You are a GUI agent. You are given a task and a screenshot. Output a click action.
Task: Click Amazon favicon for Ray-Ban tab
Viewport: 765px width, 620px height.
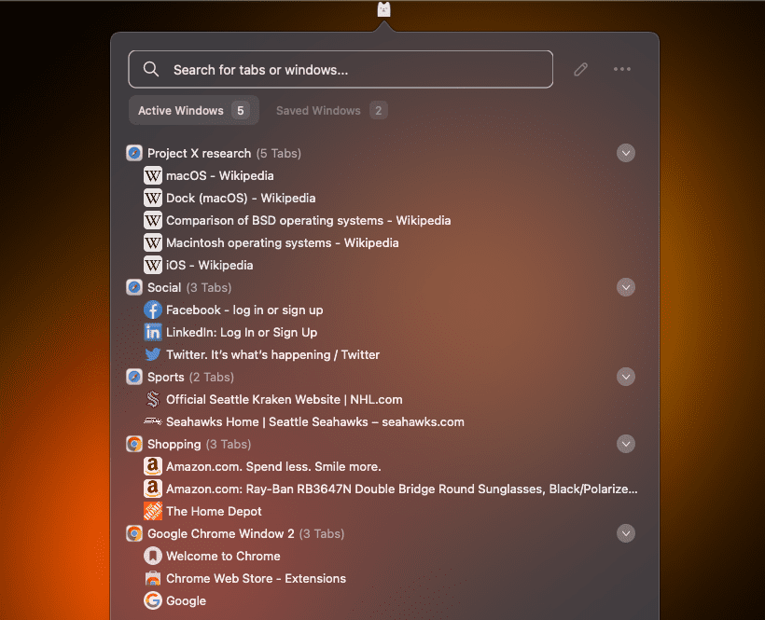pyautogui.click(x=153, y=489)
